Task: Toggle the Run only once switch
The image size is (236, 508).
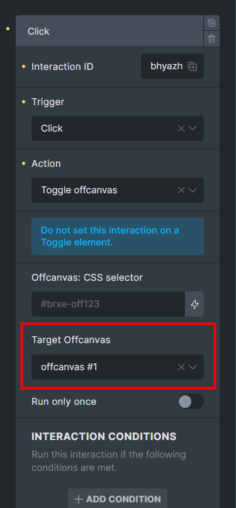Action: click(191, 402)
